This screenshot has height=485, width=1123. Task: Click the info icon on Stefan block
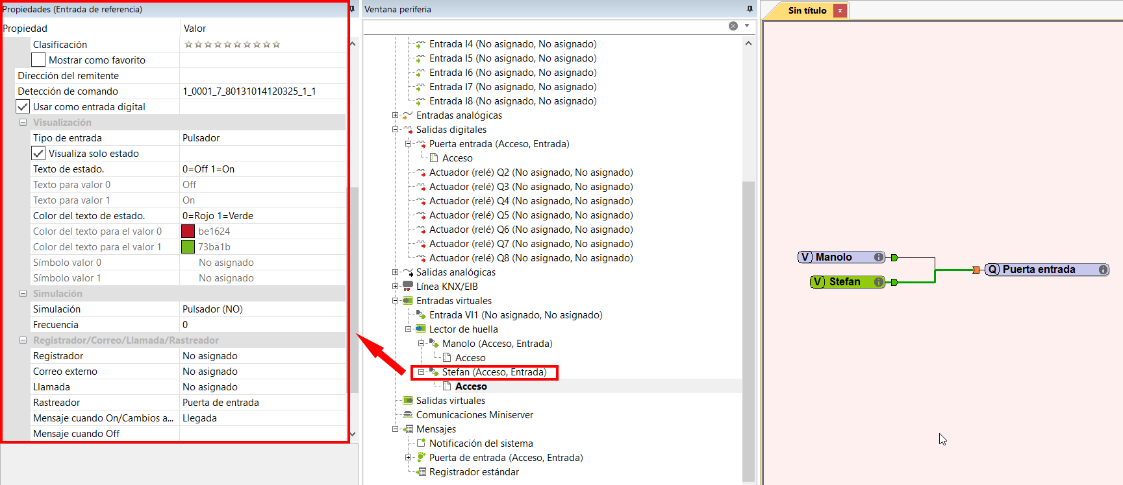878,282
